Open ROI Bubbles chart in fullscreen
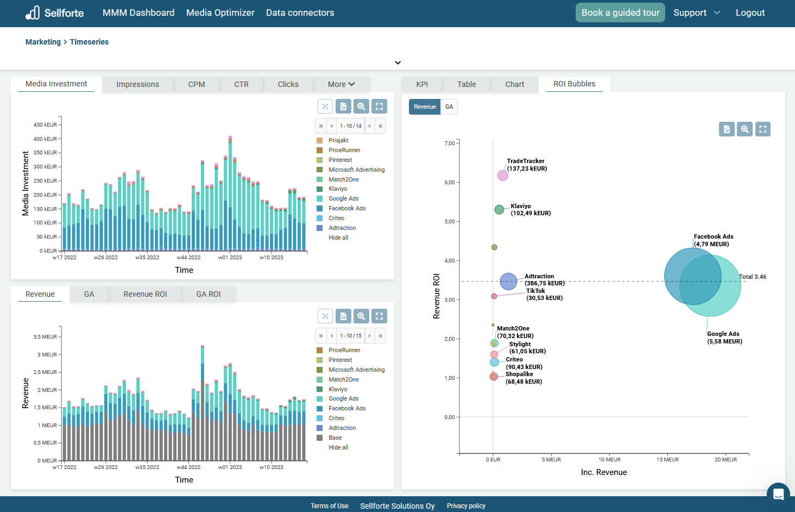Image resolution: width=795 pixels, height=512 pixels. [x=763, y=129]
